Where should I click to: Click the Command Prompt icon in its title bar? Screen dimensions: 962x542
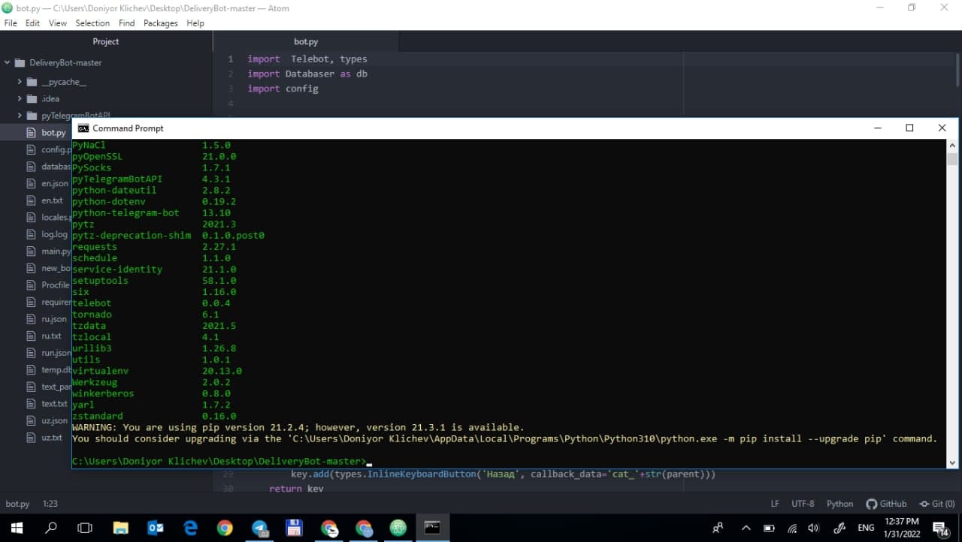coord(83,128)
